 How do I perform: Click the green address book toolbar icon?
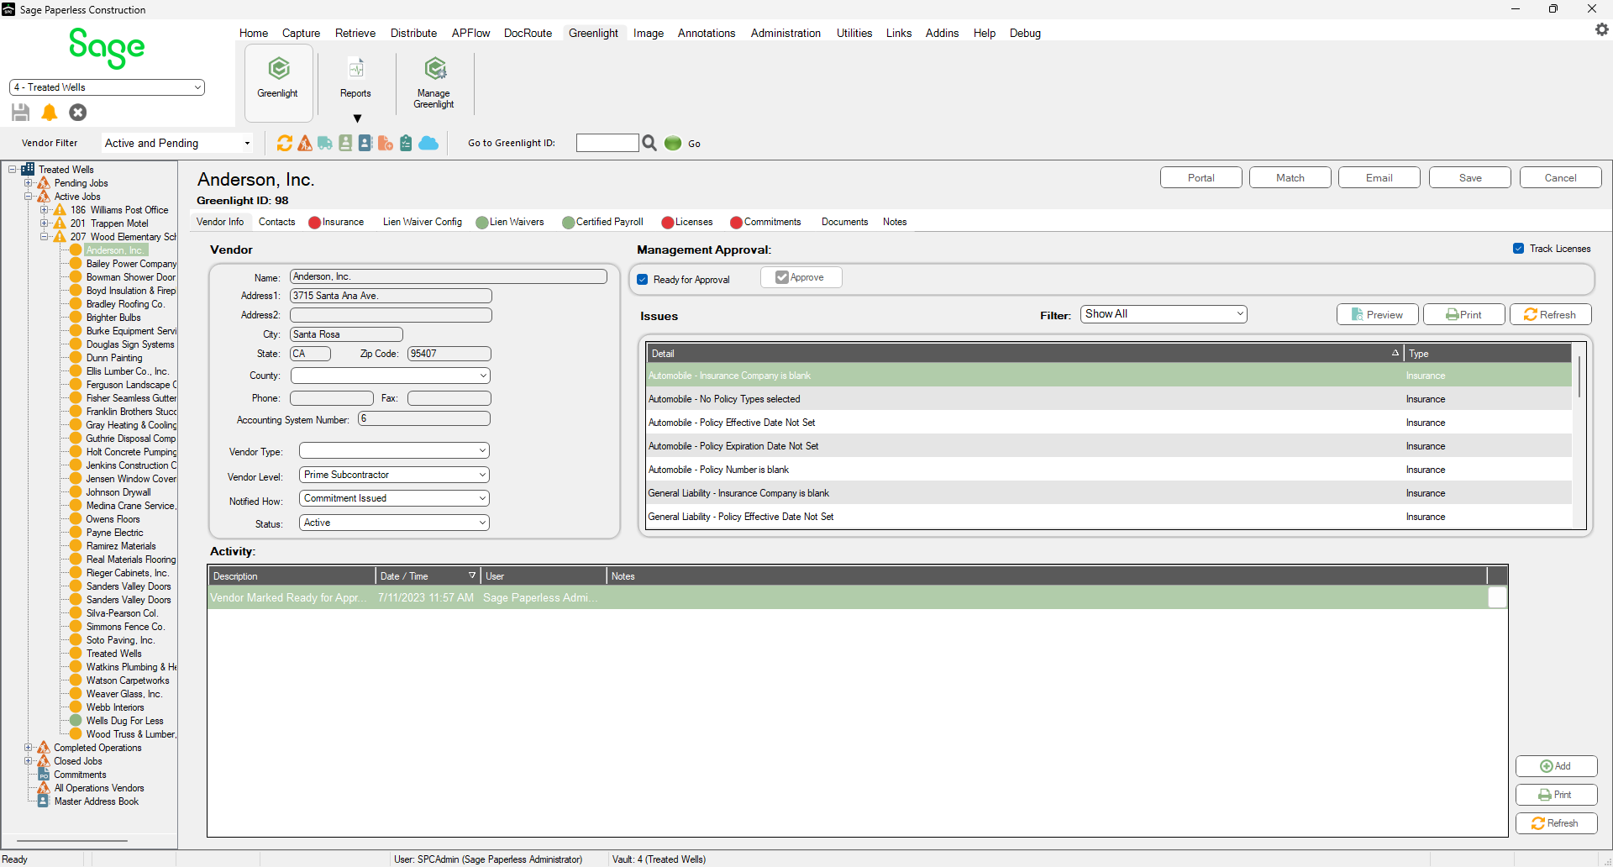[345, 143]
